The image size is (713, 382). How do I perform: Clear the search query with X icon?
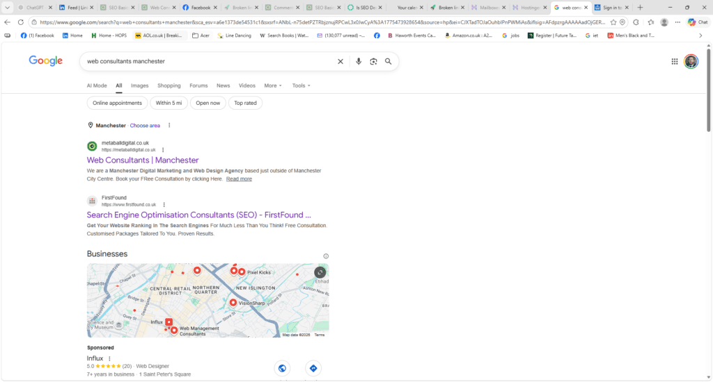pos(340,61)
